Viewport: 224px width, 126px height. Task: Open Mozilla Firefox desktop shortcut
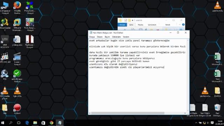point(17,8)
